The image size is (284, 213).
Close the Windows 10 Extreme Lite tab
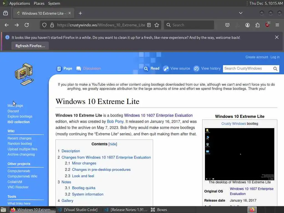pyautogui.click(x=70, y=13)
